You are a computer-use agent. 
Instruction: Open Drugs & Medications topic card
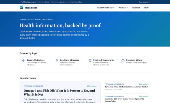[x=35, y=62]
